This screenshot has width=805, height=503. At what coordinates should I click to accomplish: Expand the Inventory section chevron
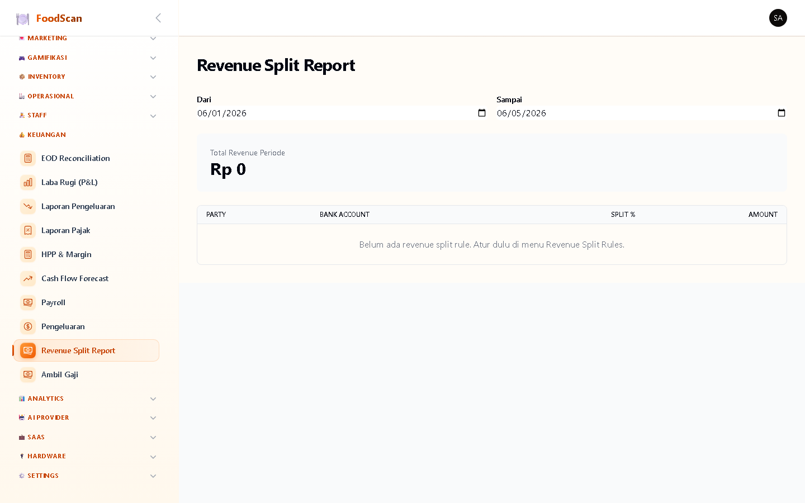[153, 77]
